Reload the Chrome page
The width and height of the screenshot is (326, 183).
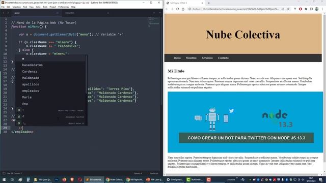tap(177, 9)
